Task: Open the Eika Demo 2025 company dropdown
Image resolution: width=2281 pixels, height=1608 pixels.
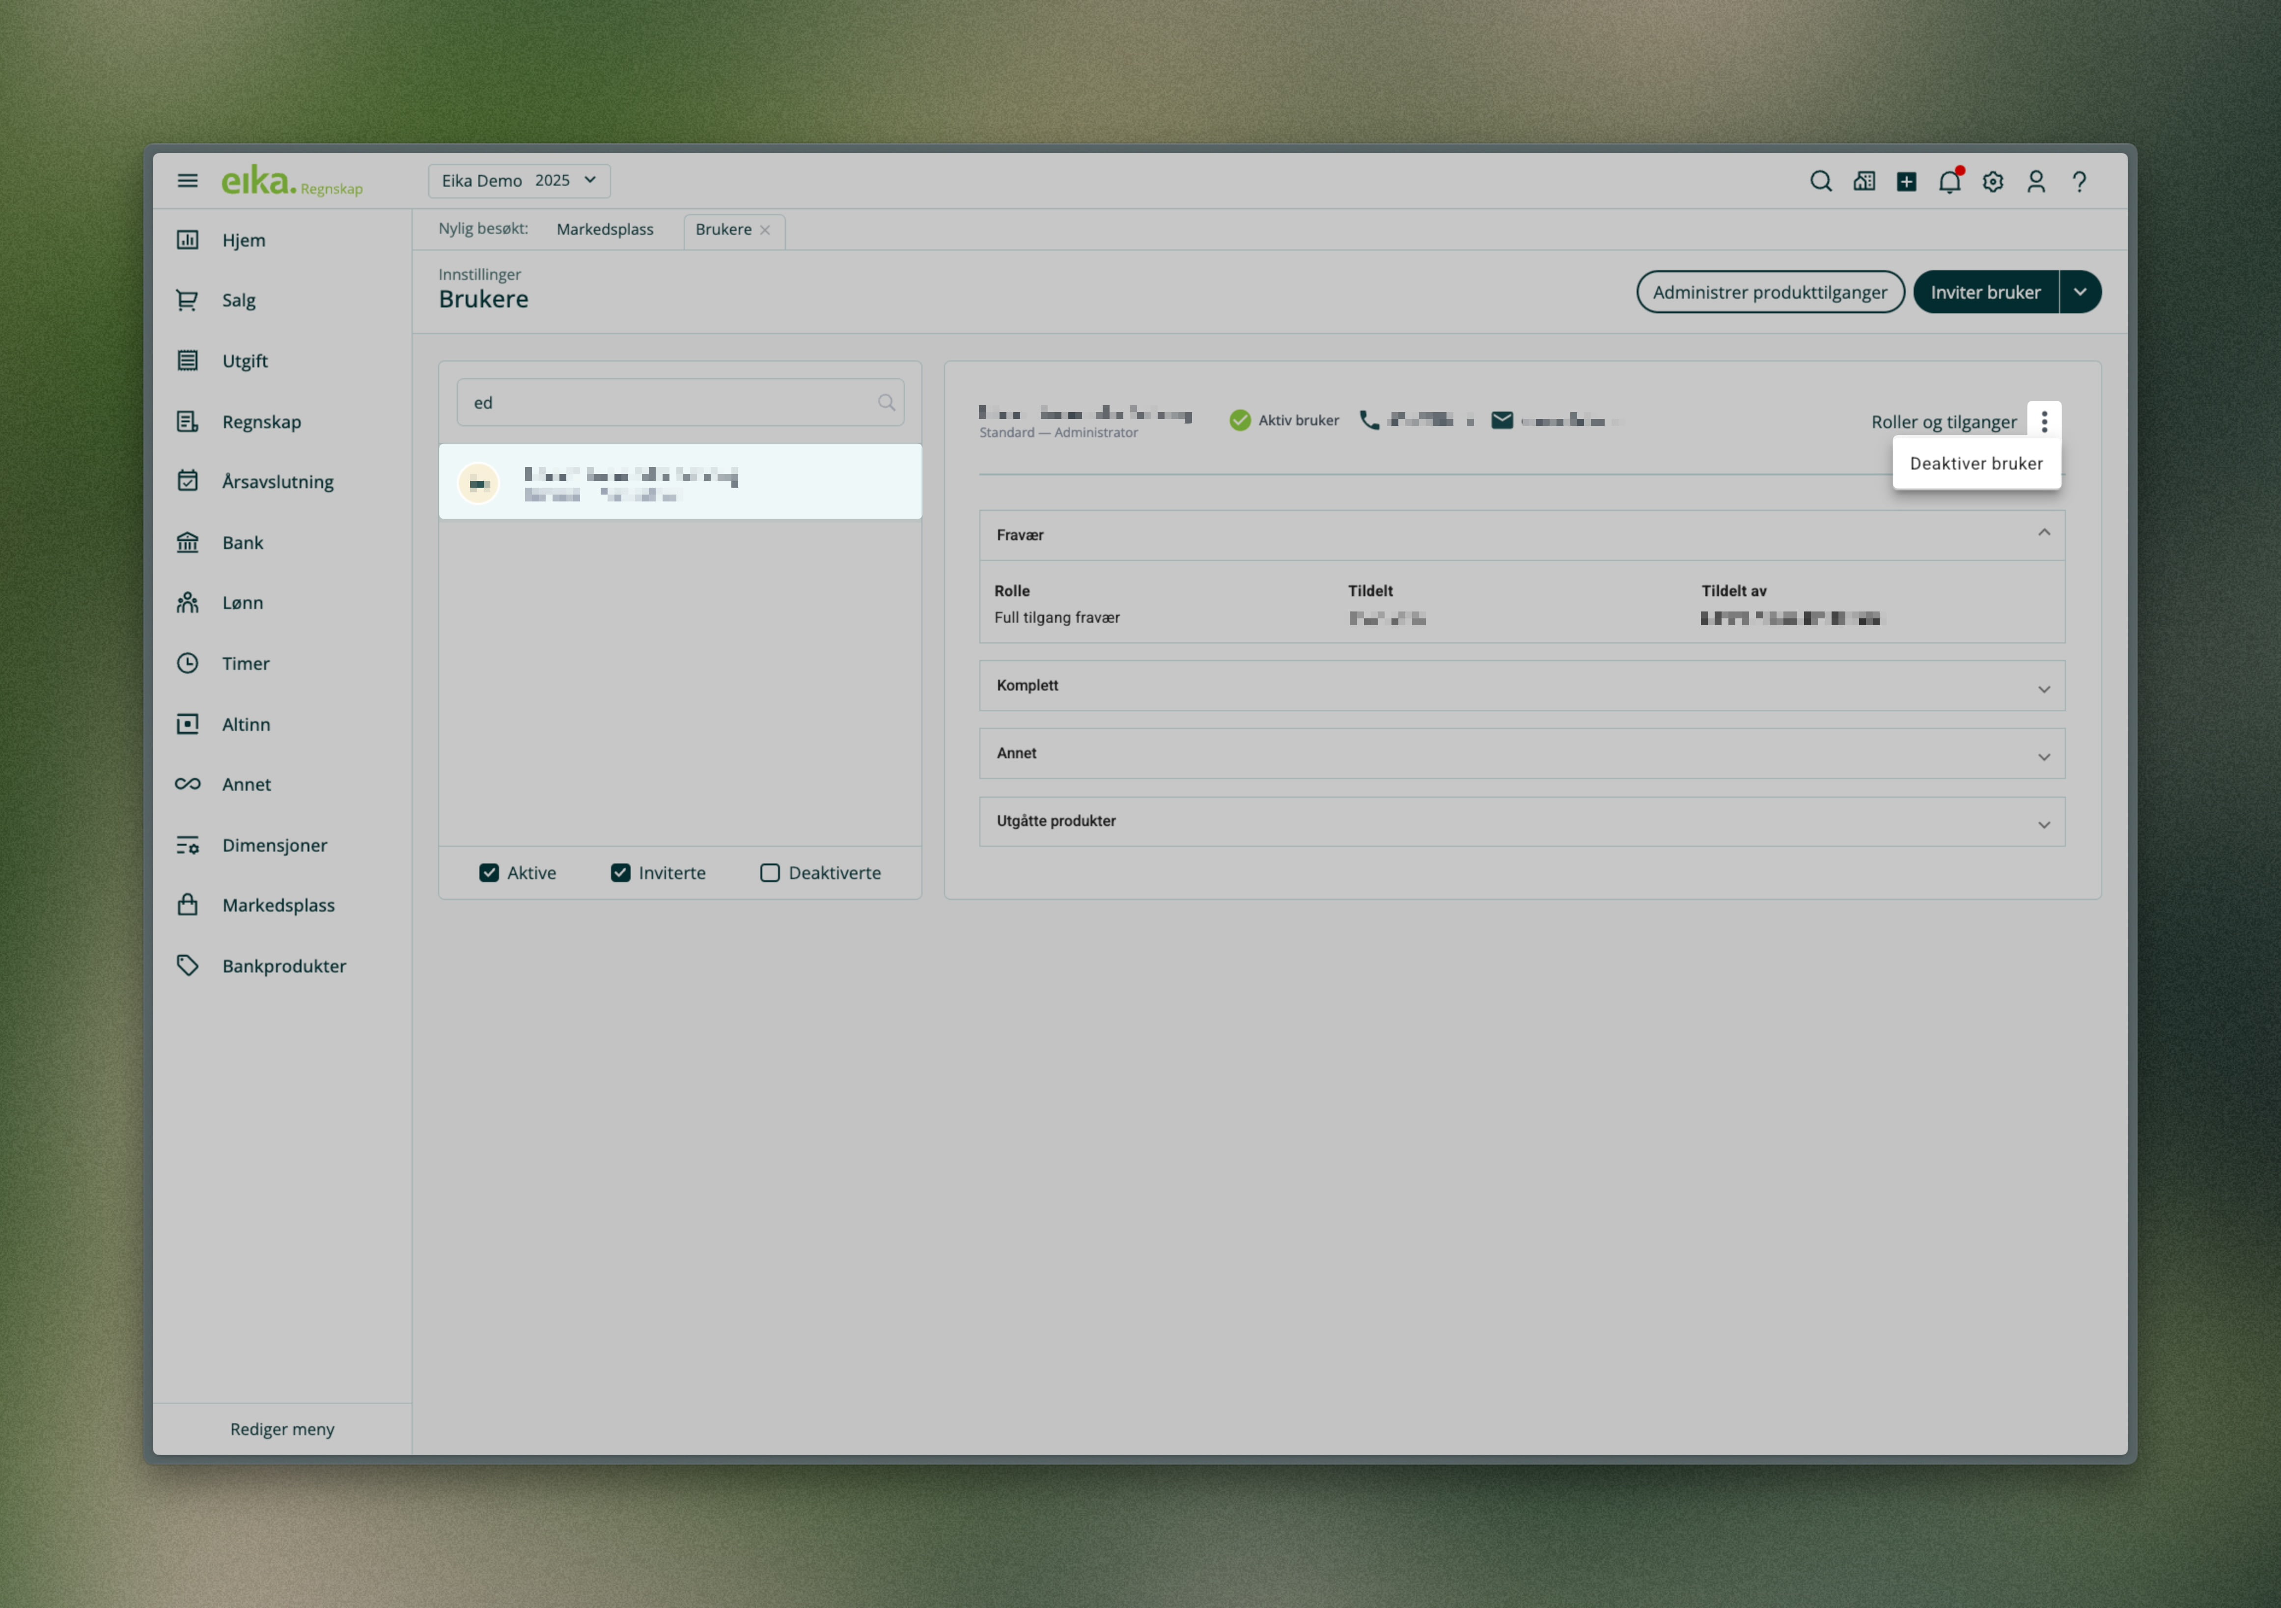Action: 519,181
